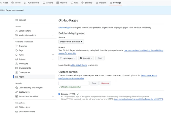Click the Remove custom domain button
This screenshot has height=114, width=171.
[x=105, y=83]
